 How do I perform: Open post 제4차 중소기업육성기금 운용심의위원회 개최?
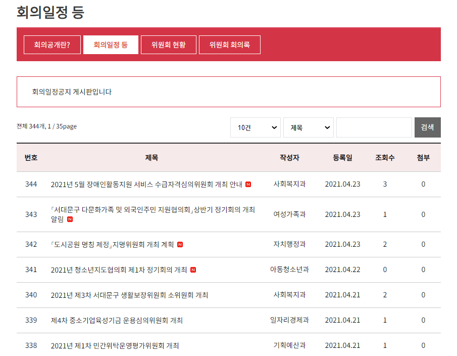(x=117, y=321)
